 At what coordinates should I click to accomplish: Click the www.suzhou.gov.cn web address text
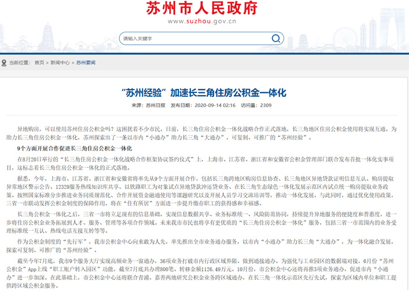pos(202,21)
